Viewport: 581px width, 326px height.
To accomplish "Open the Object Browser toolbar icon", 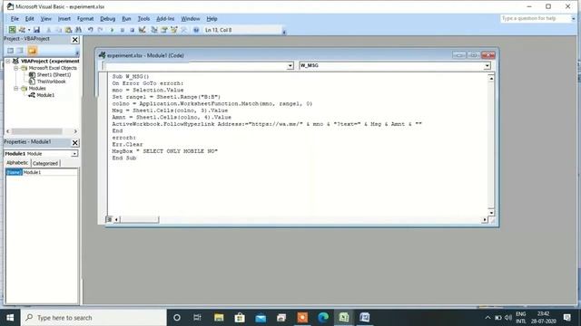I will [x=174, y=30].
